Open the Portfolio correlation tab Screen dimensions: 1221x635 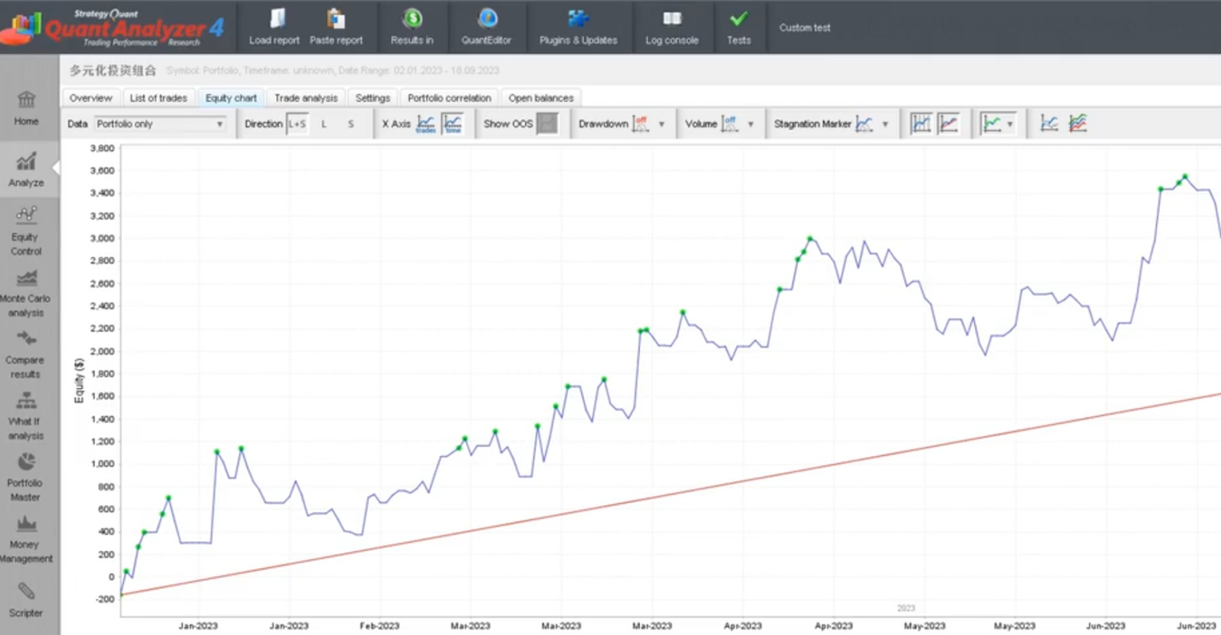coord(450,98)
